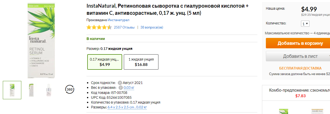Viewport: 330px width, 114px height.
Task: Open the 2587 Отзывы reviews link
Action: tap(124, 27)
